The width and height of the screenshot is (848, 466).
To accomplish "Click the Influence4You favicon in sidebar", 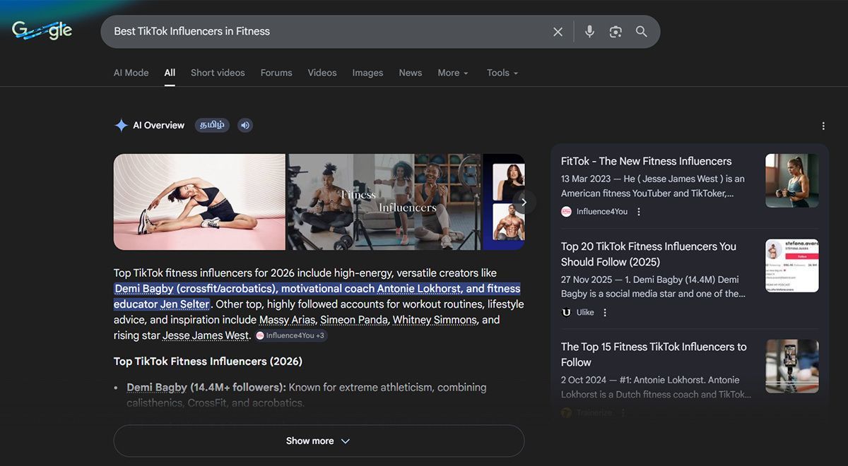I will click(566, 212).
